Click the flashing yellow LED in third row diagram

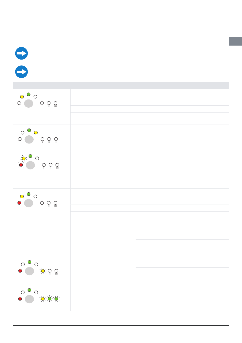[x=24, y=158]
